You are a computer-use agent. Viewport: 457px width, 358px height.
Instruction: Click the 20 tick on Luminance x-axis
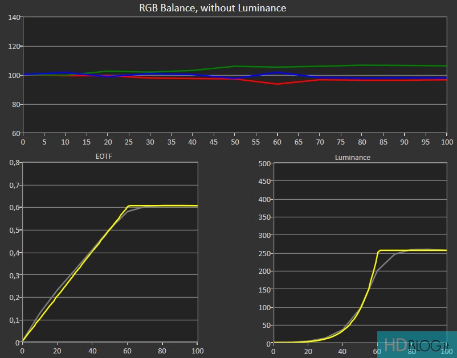point(308,351)
